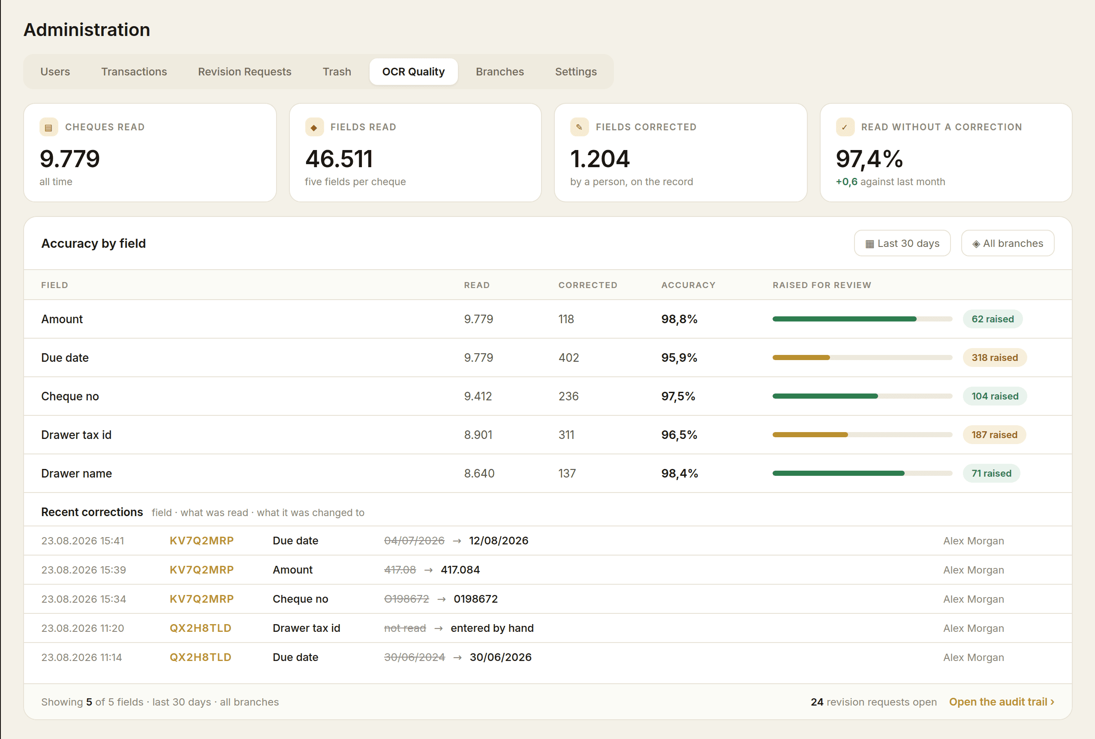The height and width of the screenshot is (739, 1095).
Task: Click the Fields Corrected pencil icon
Action: pyautogui.click(x=580, y=127)
